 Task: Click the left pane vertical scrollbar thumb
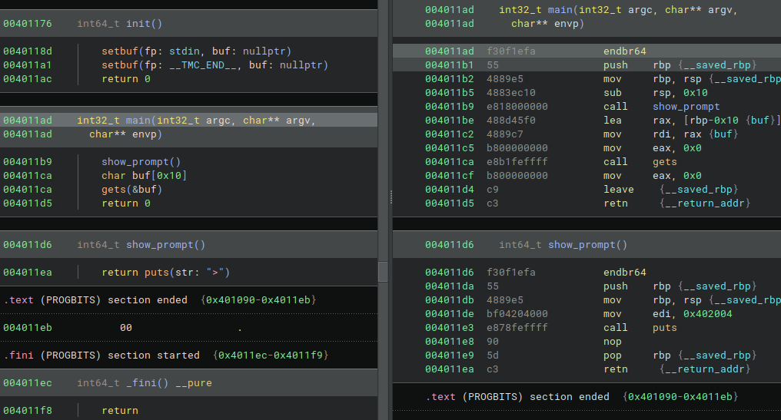click(x=384, y=271)
